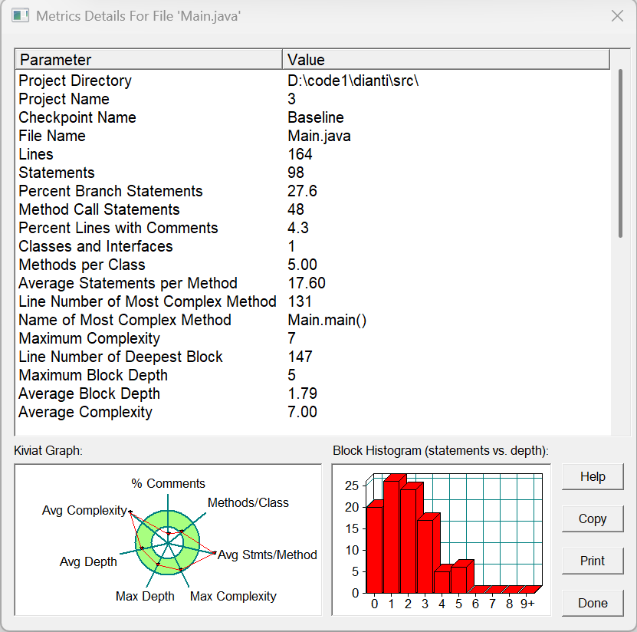Select the Checkpoint Name row
This screenshot has height=632, width=637.
(x=313, y=117)
